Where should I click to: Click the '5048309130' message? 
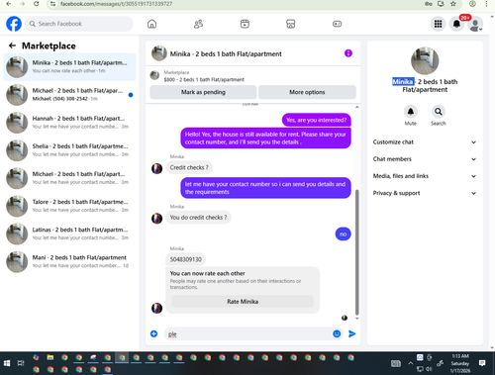coord(186,259)
